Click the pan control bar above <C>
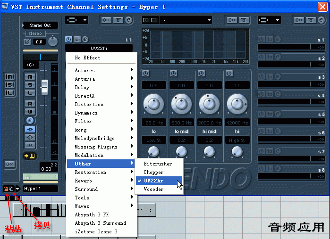Screen dimensions: 330x239 pos(41,57)
